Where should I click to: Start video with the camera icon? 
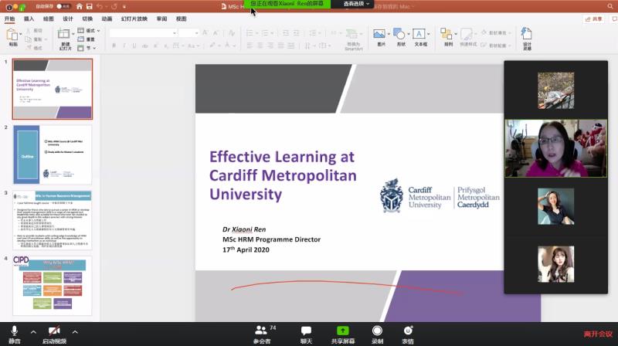pyautogui.click(x=54, y=334)
